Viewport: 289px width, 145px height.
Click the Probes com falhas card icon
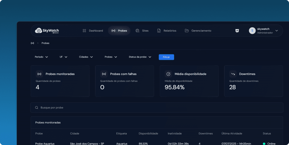tap(104, 74)
